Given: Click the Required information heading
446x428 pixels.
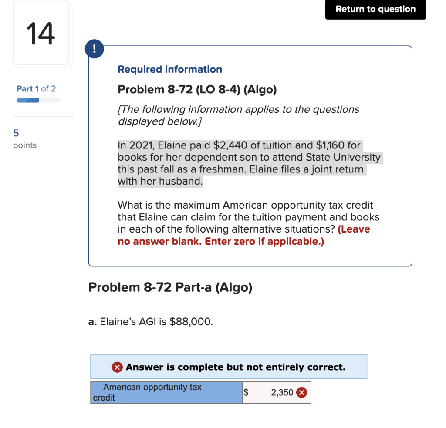Looking at the screenshot, I should pyautogui.click(x=169, y=69).
